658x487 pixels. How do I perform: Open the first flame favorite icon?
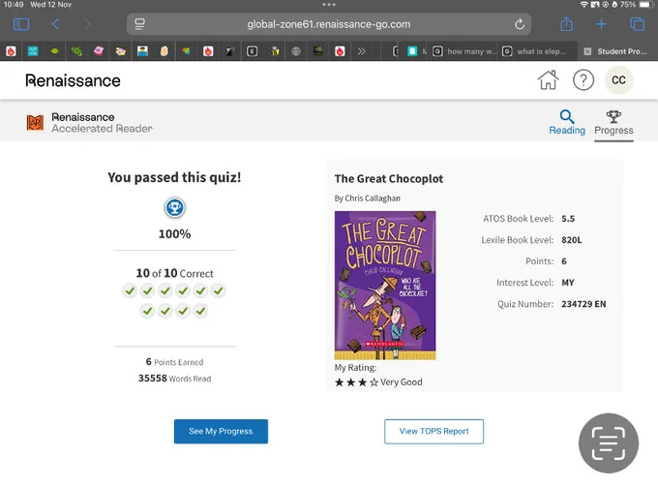[x=11, y=51]
